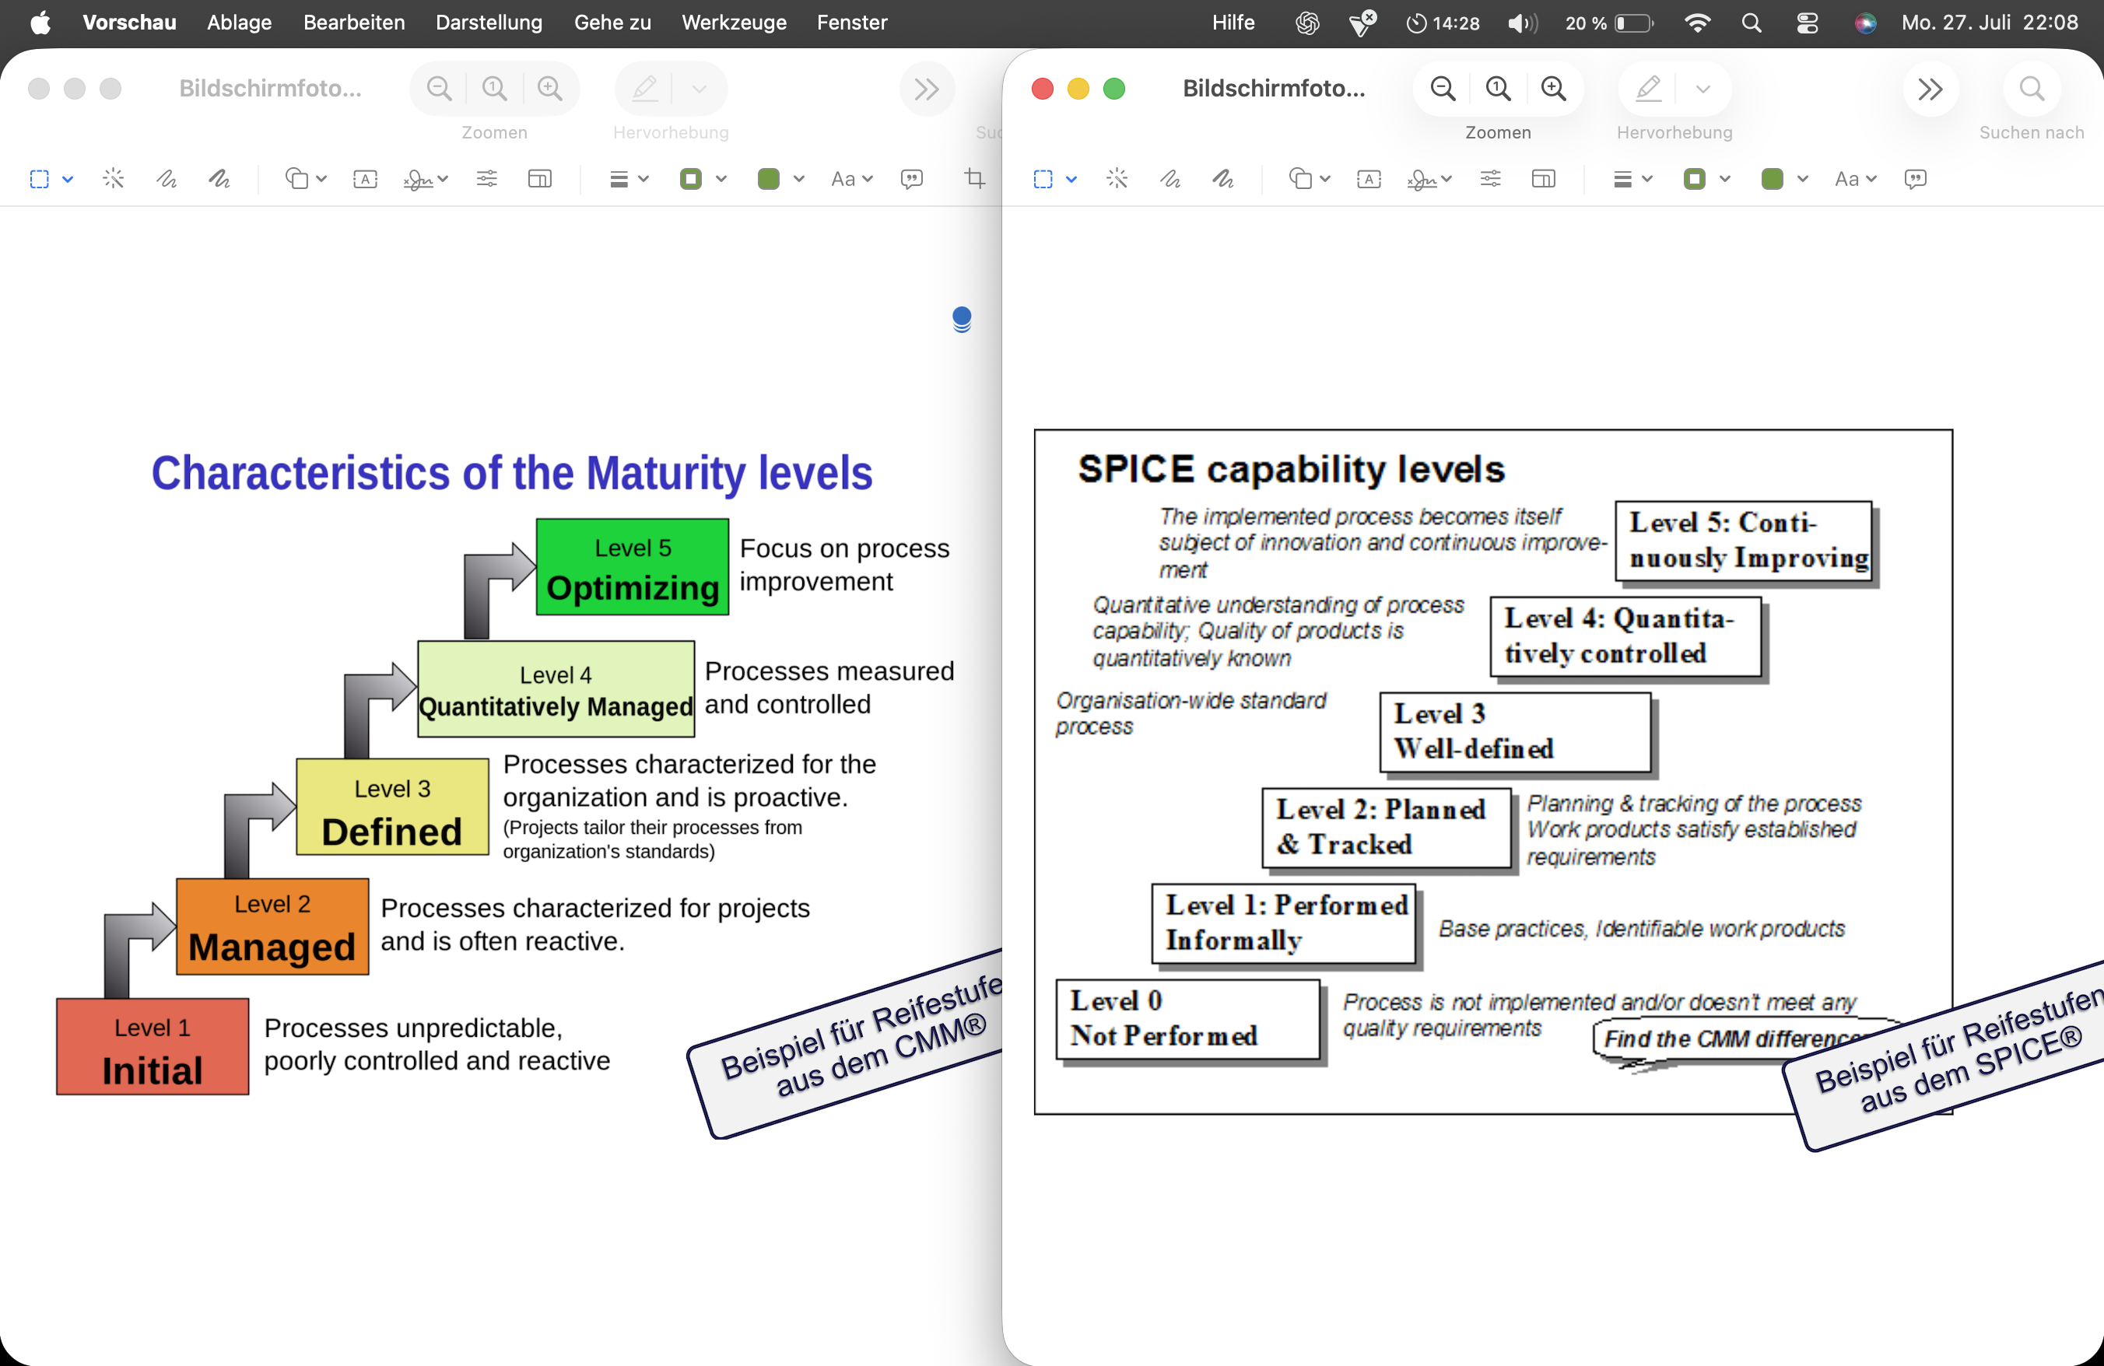This screenshot has height=1366, width=2104.
Task: Open the Gehe zu menu
Action: tap(612, 23)
